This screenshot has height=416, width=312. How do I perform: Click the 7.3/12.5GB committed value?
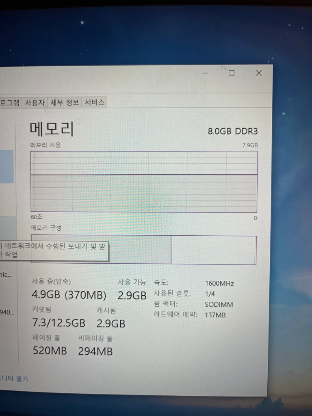click(58, 323)
